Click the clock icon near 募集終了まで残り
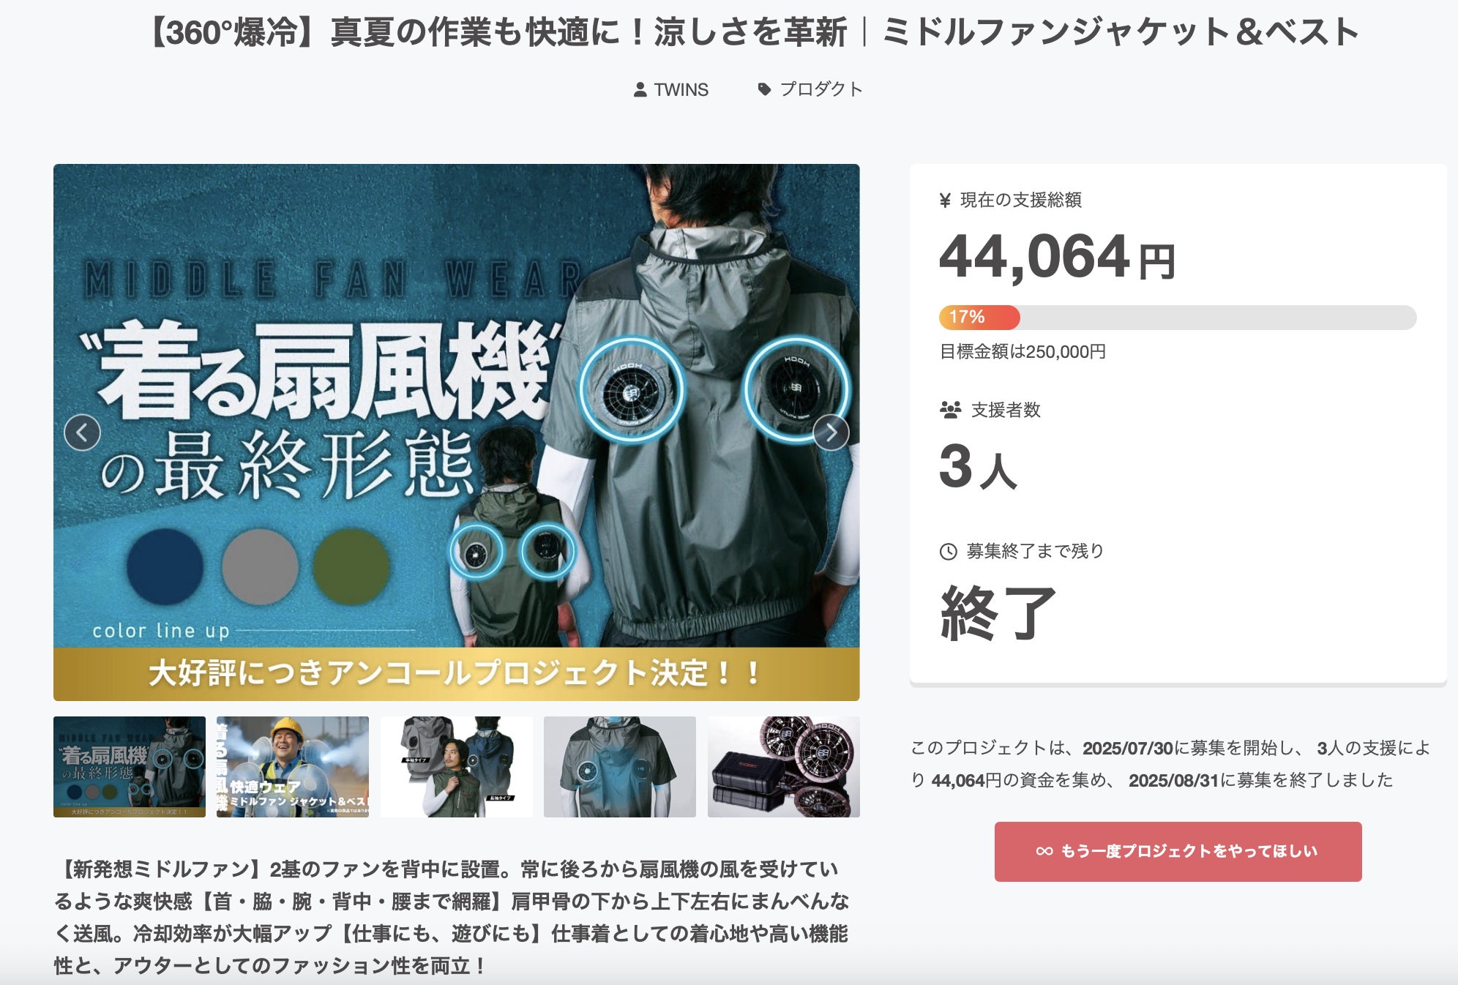This screenshot has height=985, width=1458. pyautogui.click(x=948, y=552)
